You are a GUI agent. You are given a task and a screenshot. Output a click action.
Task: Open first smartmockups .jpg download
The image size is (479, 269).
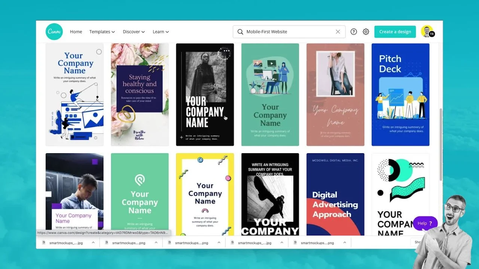click(x=66, y=242)
